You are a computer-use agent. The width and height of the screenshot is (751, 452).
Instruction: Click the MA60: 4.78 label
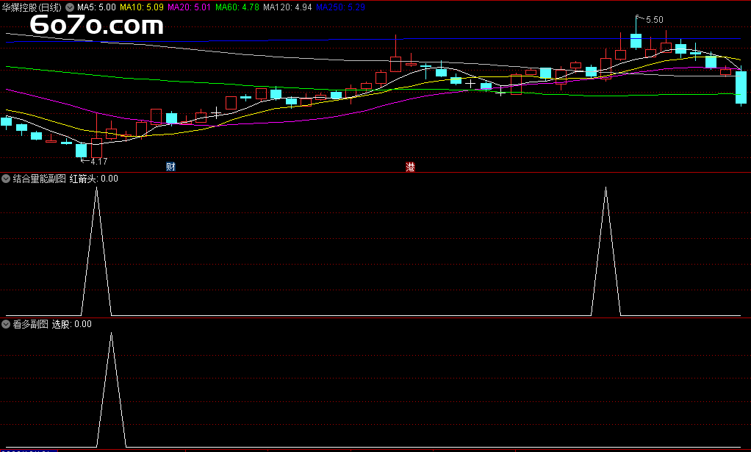pyautogui.click(x=237, y=7)
